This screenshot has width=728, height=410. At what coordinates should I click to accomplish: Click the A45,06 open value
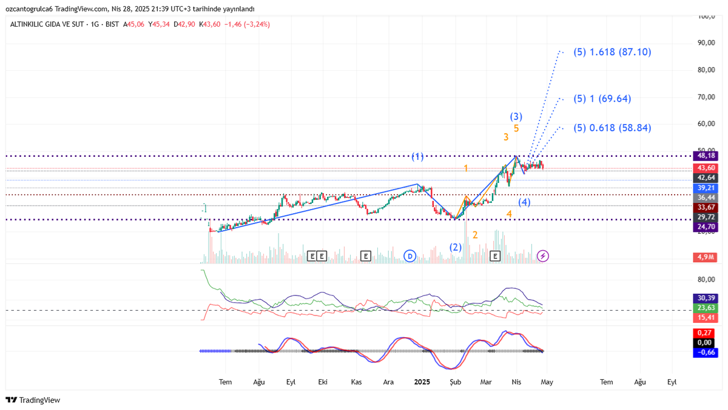134,24
